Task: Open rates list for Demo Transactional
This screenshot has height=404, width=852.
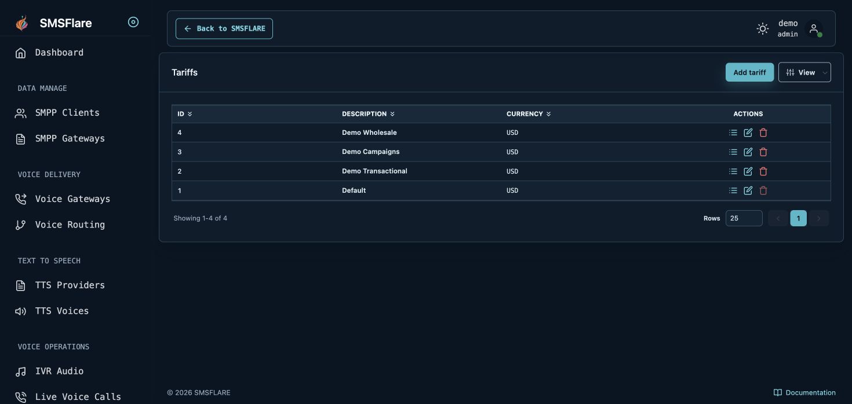Action: 733,171
